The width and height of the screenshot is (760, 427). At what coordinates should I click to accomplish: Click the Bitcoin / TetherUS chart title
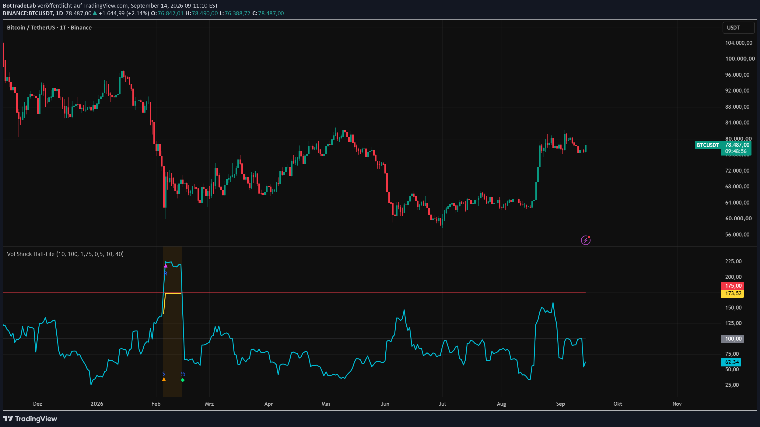click(49, 27)
